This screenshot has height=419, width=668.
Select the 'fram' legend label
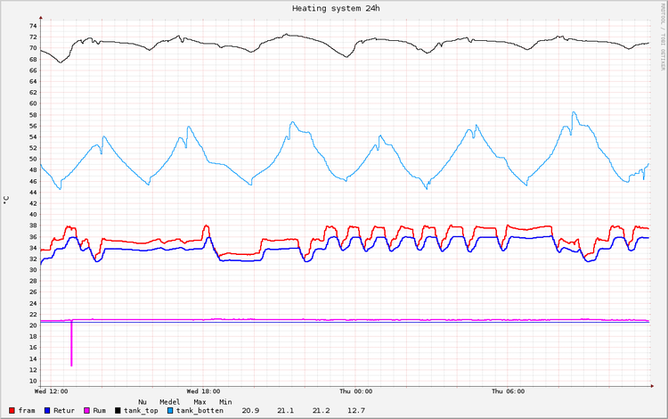point(29,410)
